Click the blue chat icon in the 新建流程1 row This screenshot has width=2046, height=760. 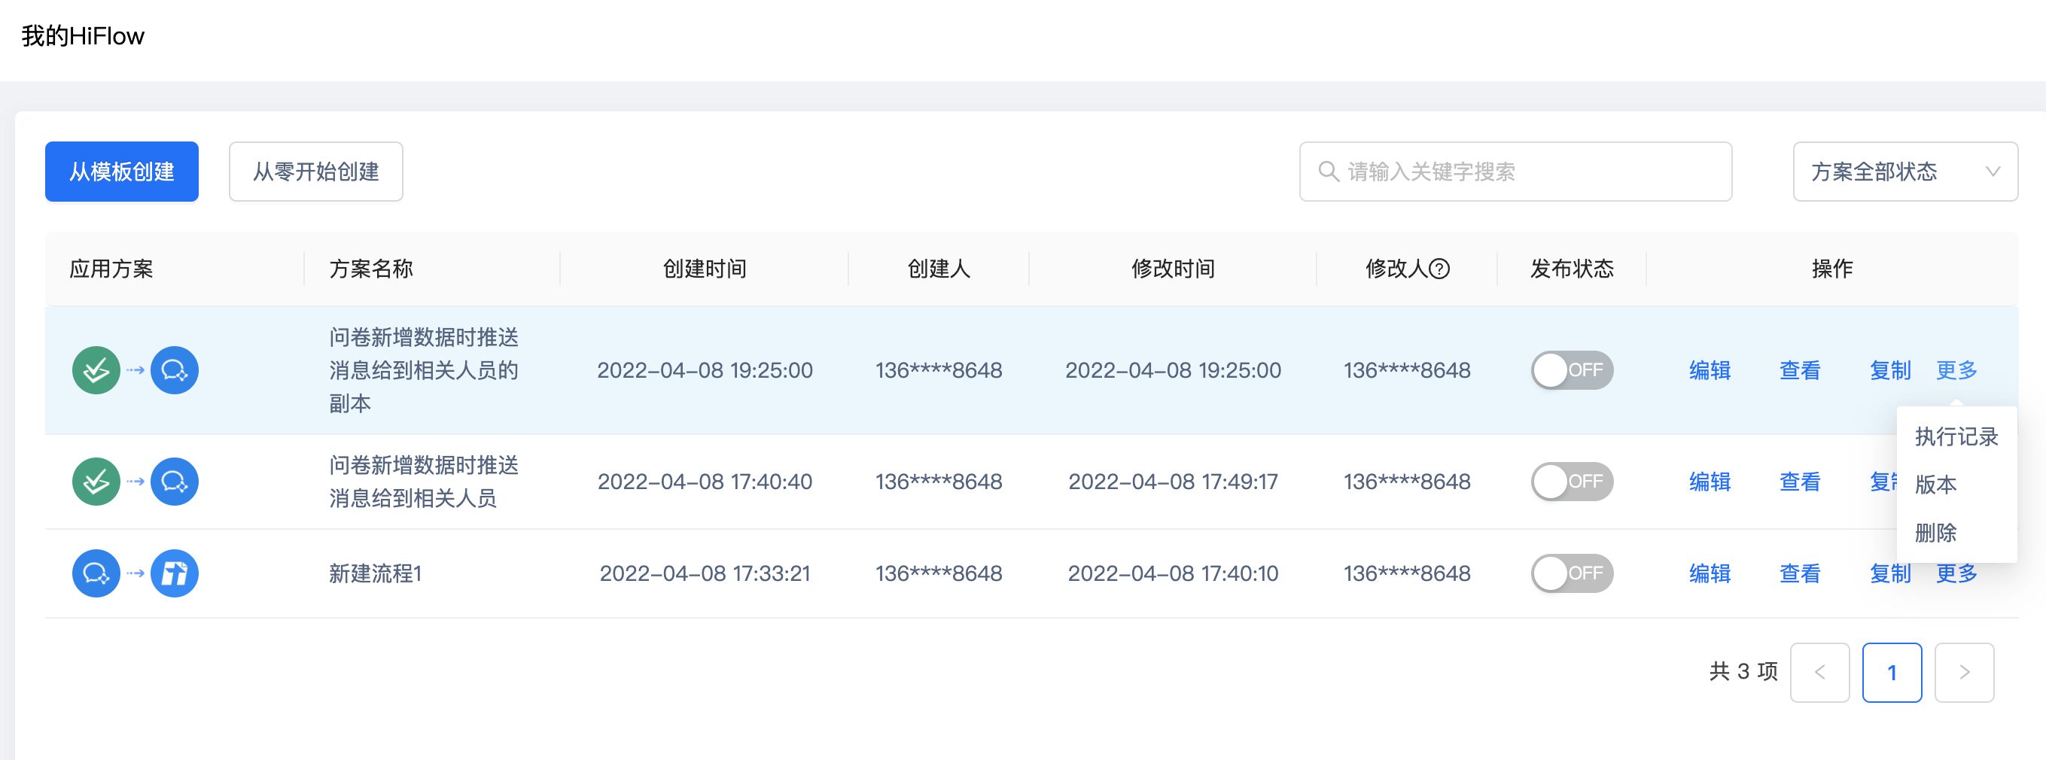(96, 573)
